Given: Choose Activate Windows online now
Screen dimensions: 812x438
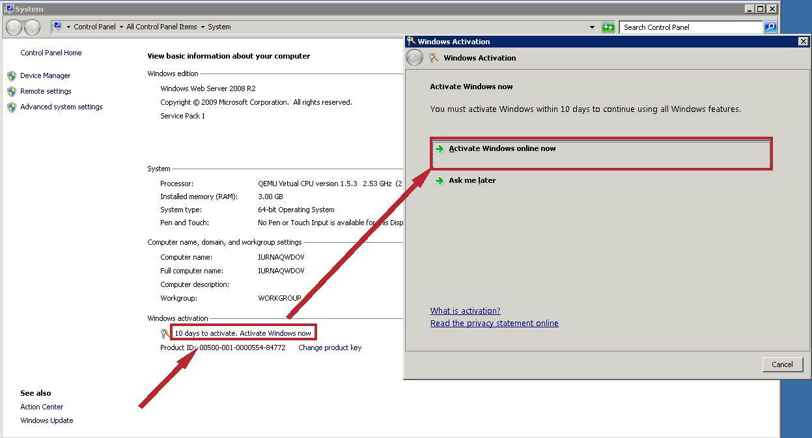Looking at the screenshot, I should [501, 148].
